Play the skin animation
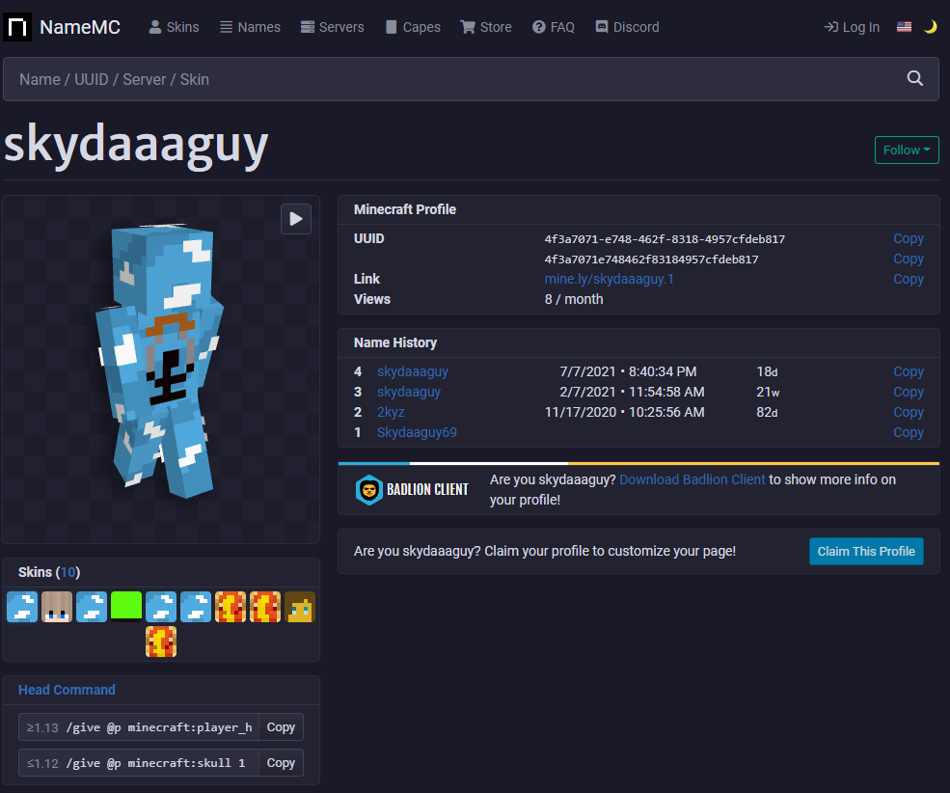 pos(296,219)
